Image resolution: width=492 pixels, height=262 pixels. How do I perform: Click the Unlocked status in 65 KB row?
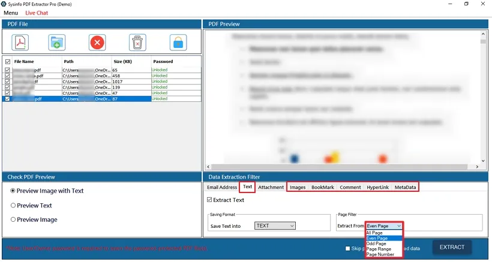[x=160, y=70]
